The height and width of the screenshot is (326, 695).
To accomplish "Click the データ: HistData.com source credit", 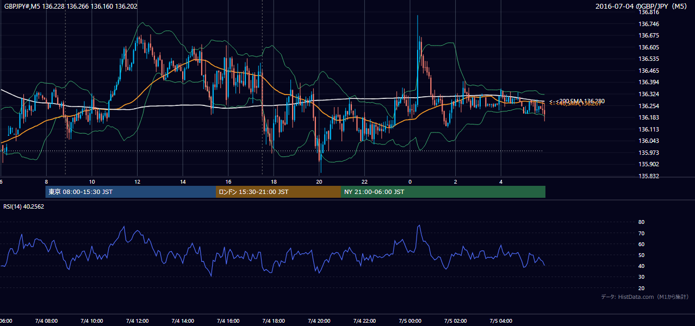I will tap(645, 297).
